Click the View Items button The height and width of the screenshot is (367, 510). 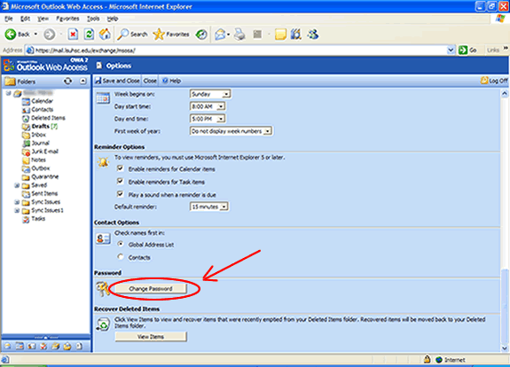pyautogui.click(x=151, y=337)
